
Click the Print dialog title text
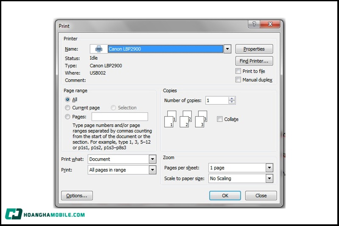pos(64,26)
